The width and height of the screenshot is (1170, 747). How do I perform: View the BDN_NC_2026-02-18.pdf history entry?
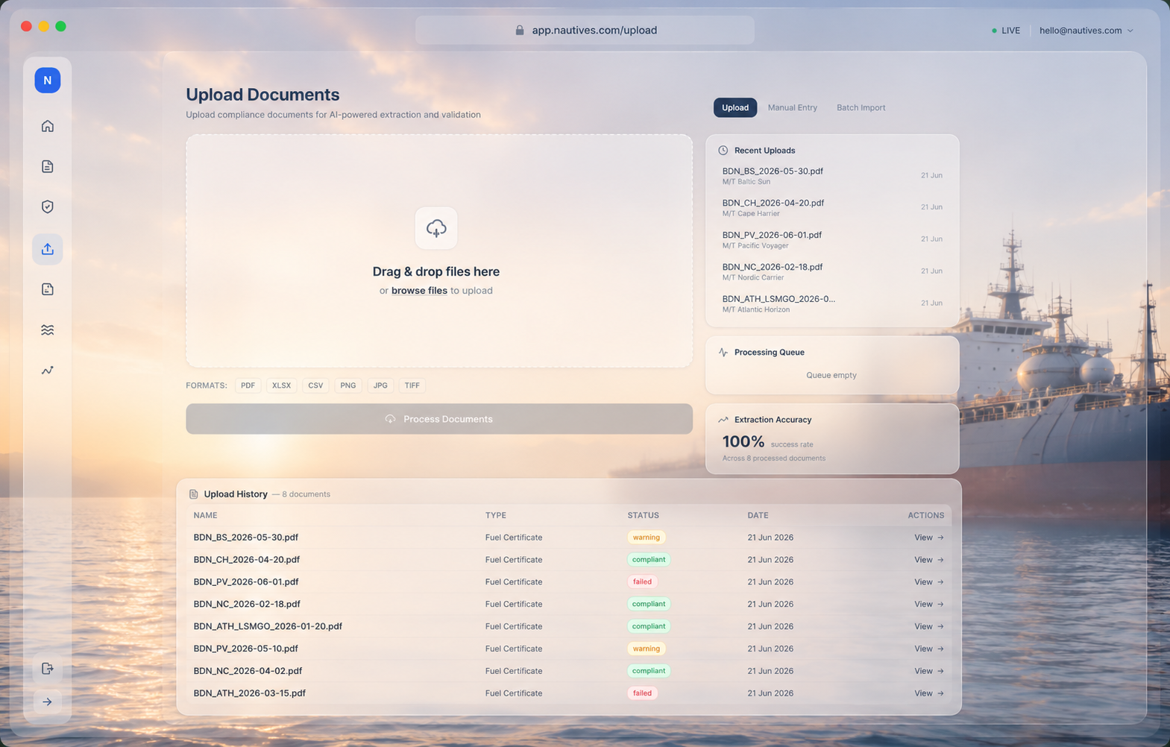point(928,604)
